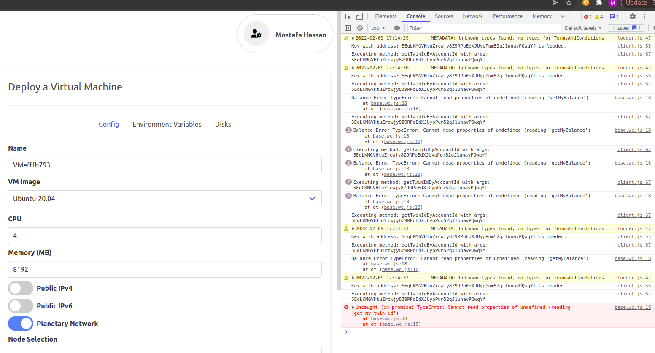Switch to the Disks tab

pyautogui.click(x=223, y=124)
